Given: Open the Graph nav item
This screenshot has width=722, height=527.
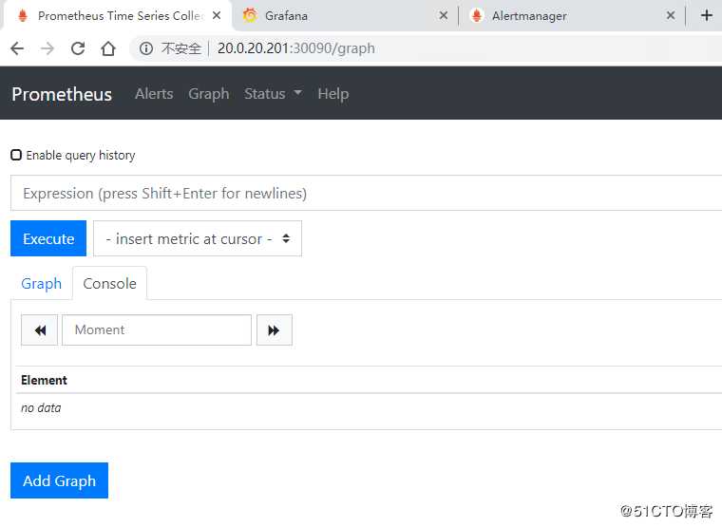Looking at the screenshot, I should pos(209,94).
